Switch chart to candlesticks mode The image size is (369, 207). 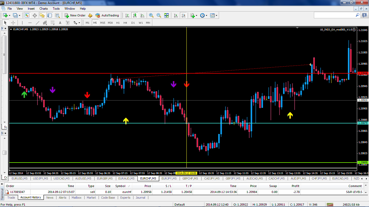click(135, 15)
